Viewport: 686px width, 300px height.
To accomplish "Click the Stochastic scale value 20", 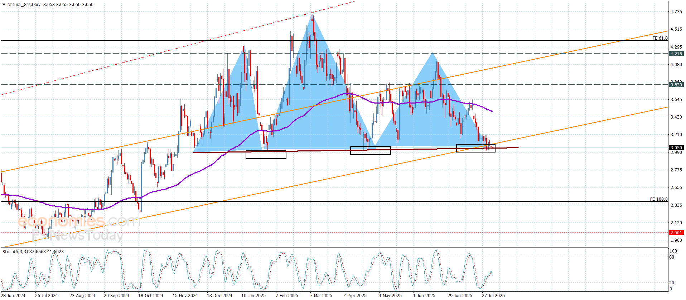I will click(x=672, y=283).
